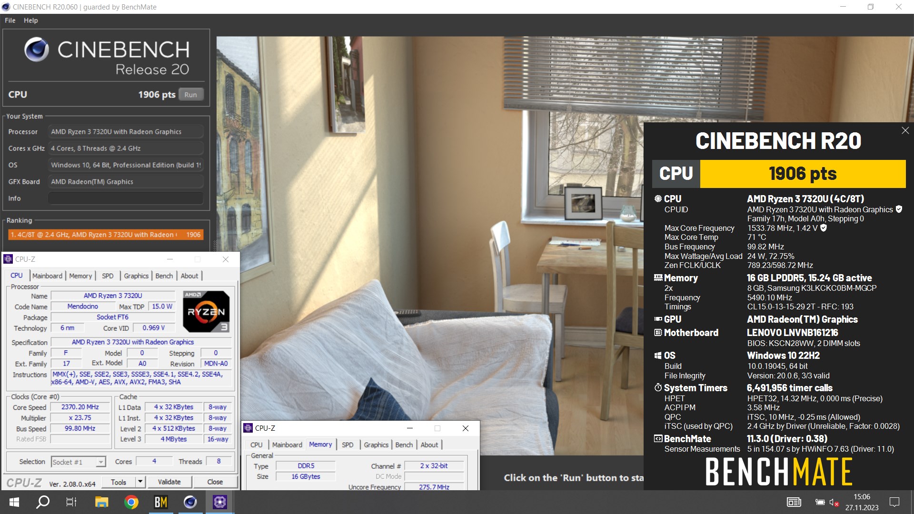Screen dimensions: 914x514
Task: Click the Run button for CPU test
Action: click(x=190, y=94)
